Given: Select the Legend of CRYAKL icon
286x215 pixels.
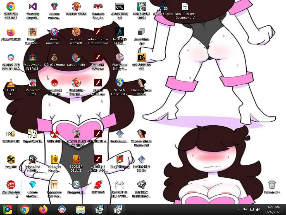Looking at the screenshot, I should pyautogui.click(x=32, y=163).
